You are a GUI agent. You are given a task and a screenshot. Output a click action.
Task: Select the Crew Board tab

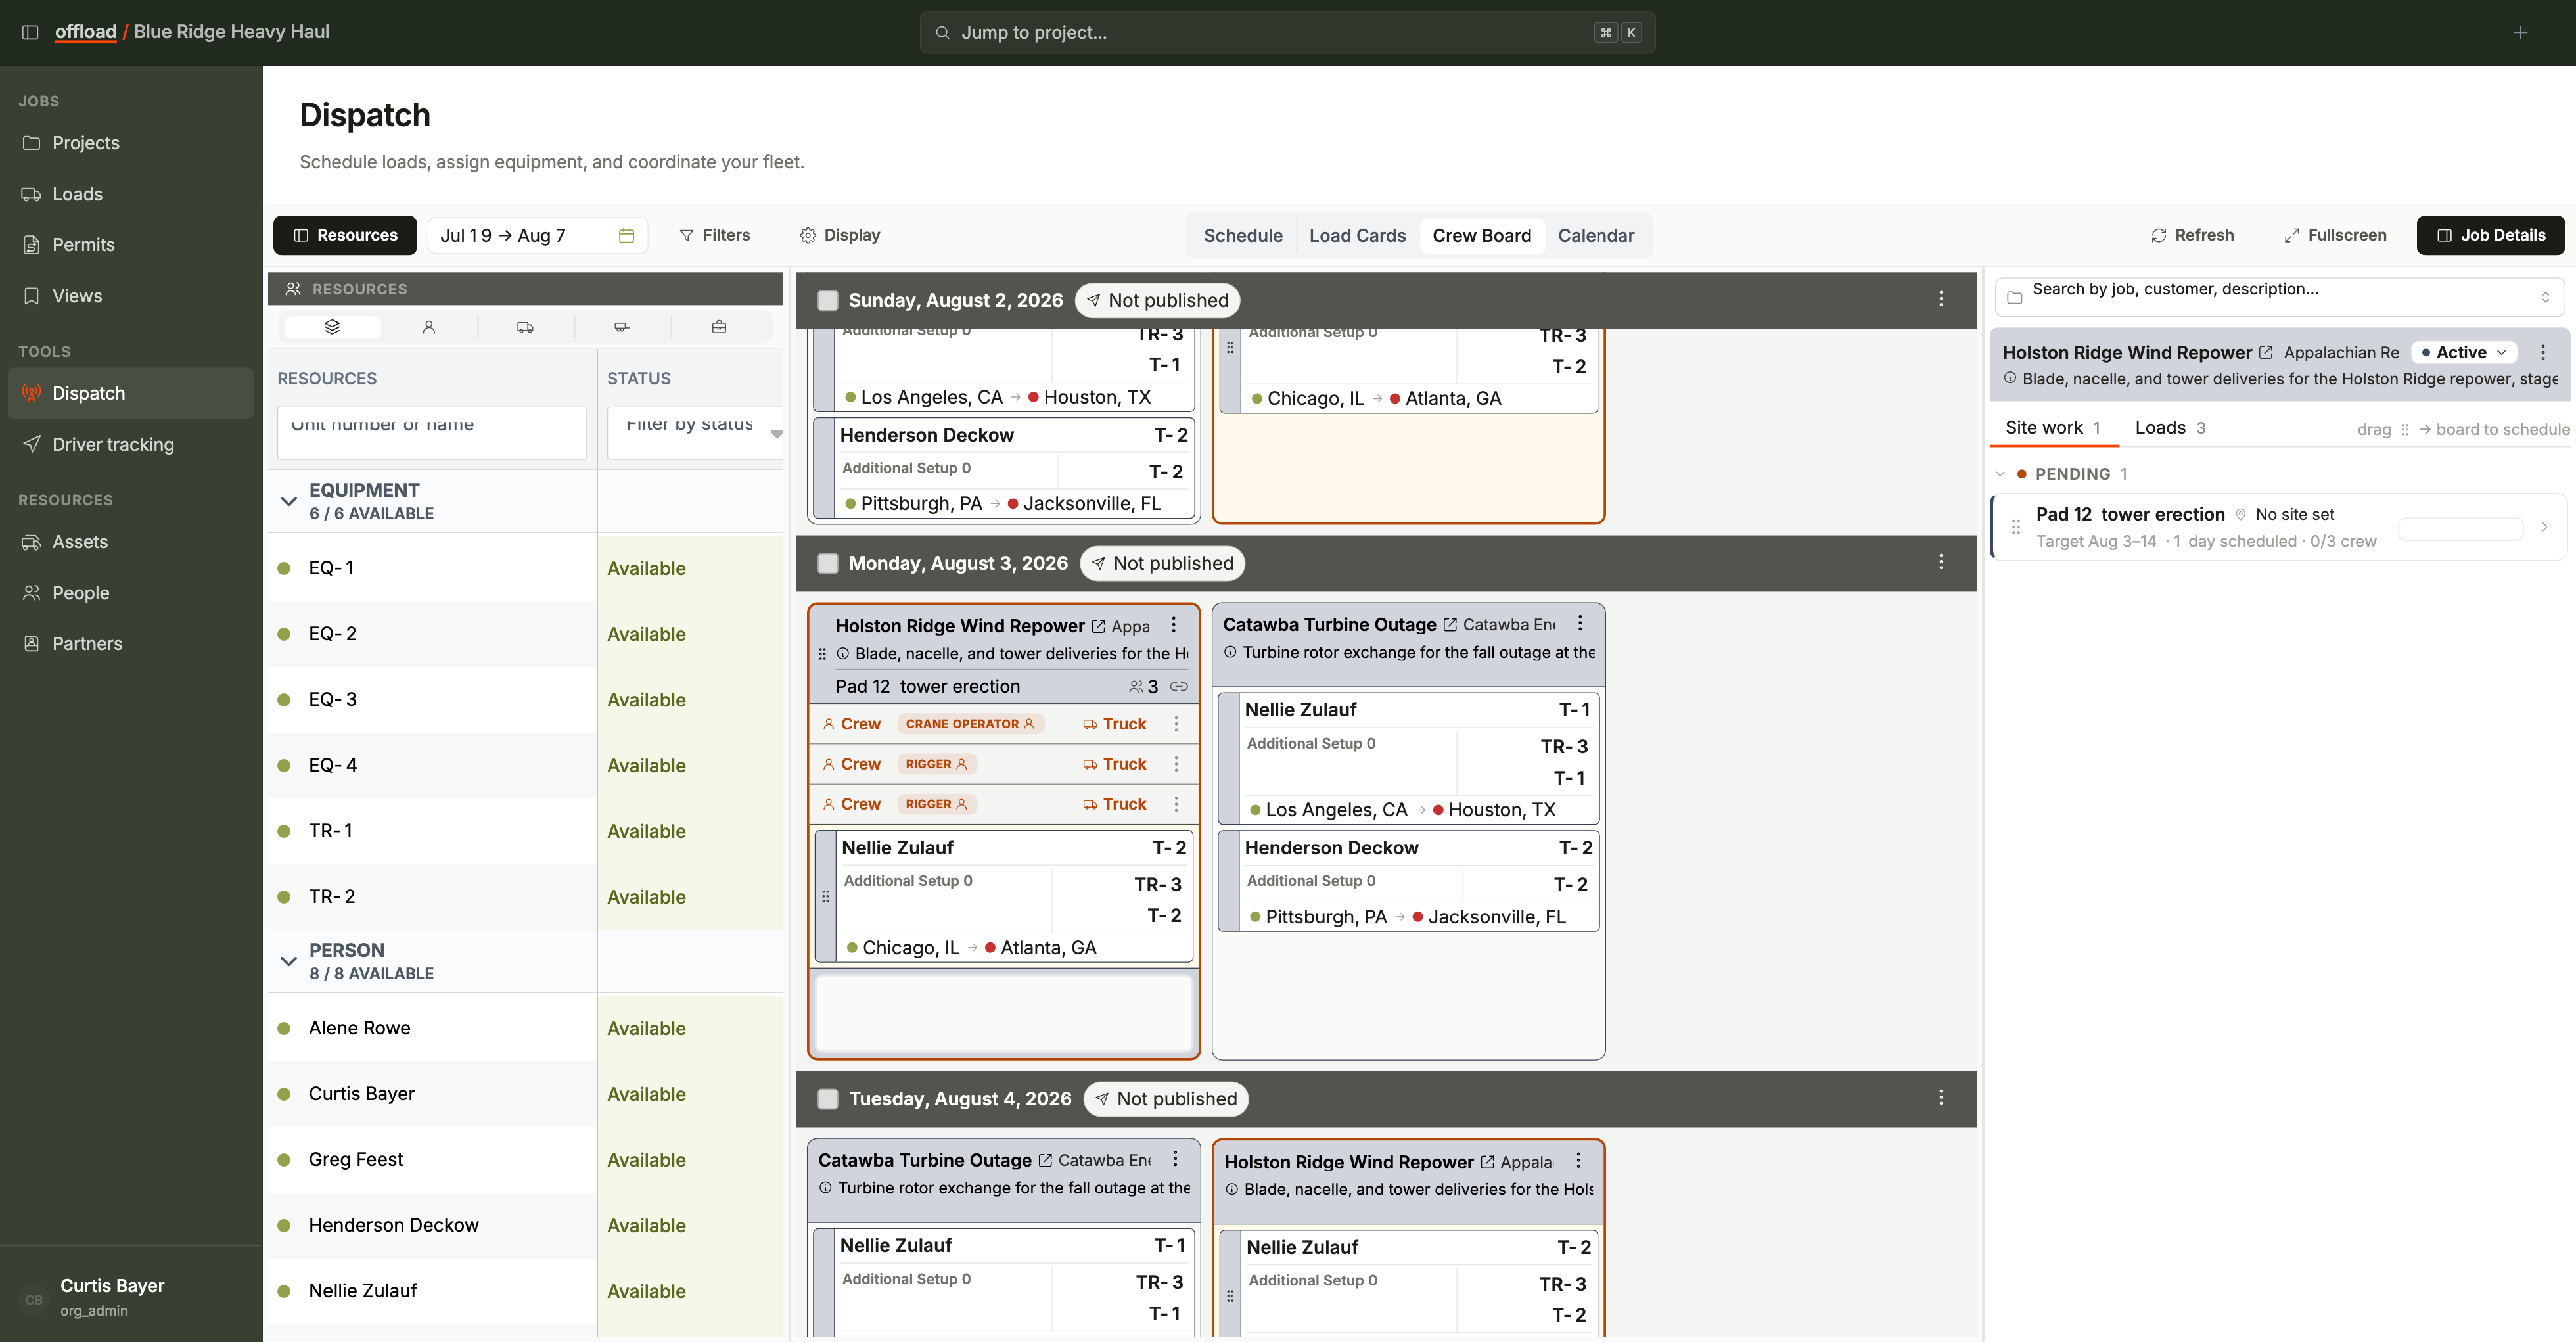(1481, 235)
